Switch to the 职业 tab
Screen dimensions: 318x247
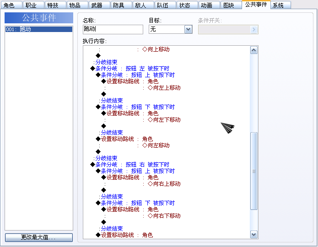(33, 5)
